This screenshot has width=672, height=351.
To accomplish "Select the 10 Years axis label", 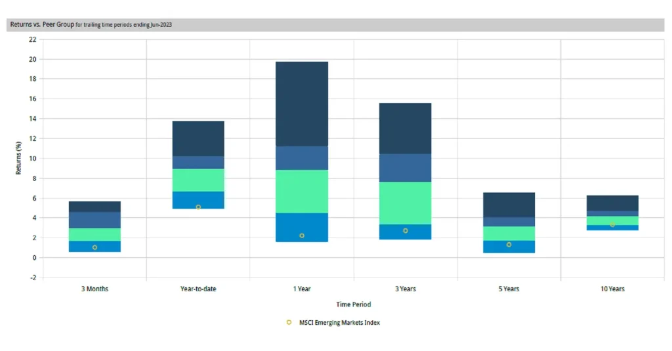I will (x=612, y=289).
